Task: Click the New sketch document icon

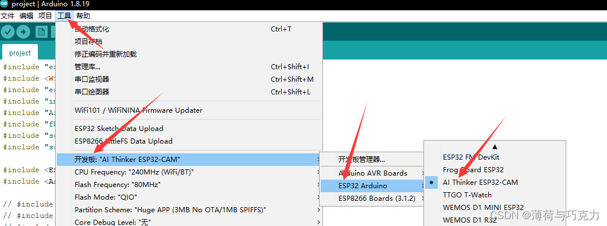Action: pos(41,31)
